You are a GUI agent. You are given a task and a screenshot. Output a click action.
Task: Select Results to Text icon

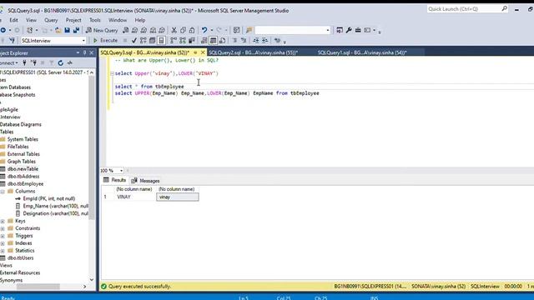click(x=204, y=41)
